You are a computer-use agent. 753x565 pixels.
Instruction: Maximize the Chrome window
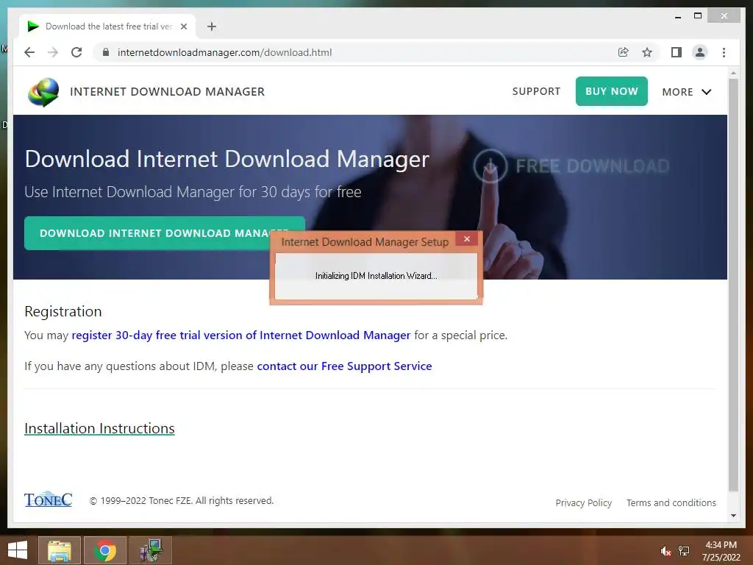click(698, 16)
